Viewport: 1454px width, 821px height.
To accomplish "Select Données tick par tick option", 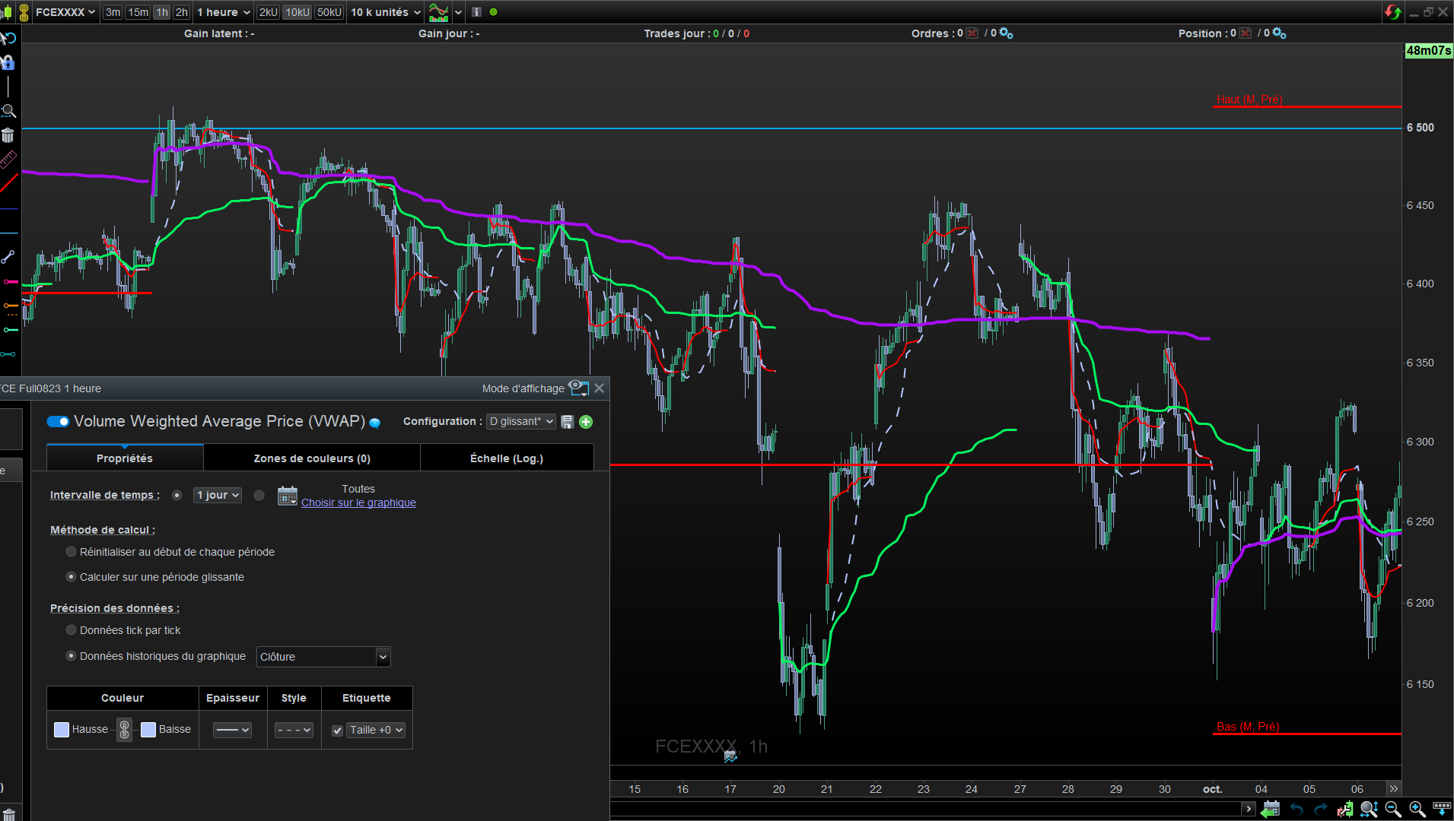I will coord(72,630).
